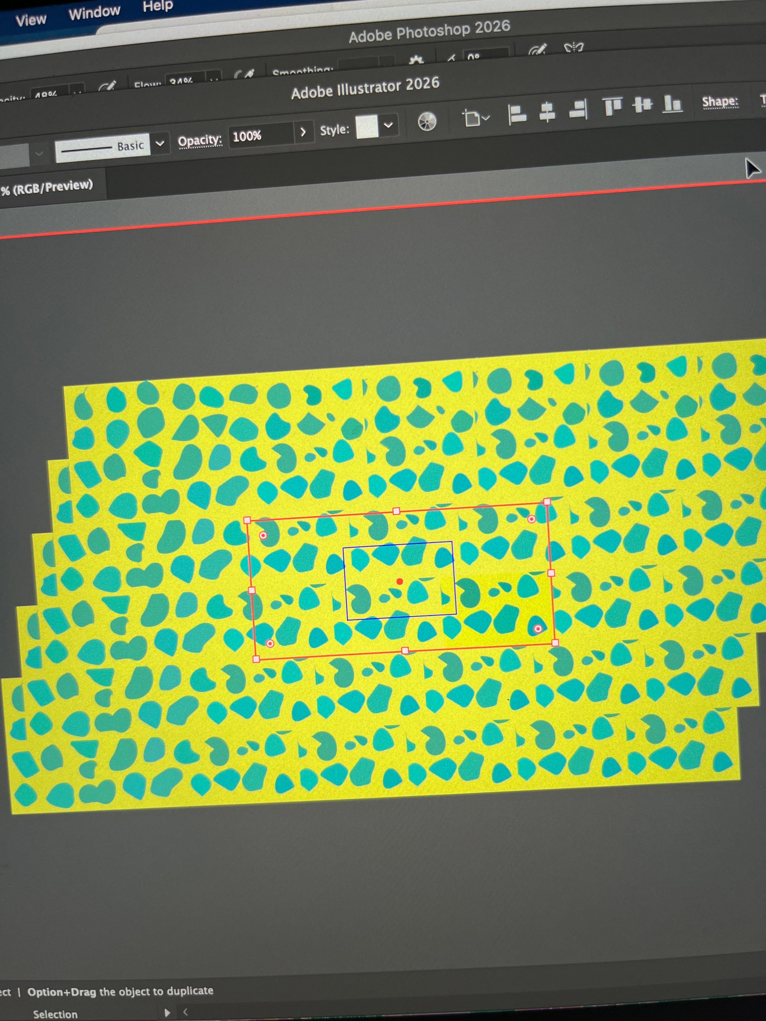This screenshot has width=766, height=1021.
Task: Click the Opacity 100% input field
Action: pos(261,135)
